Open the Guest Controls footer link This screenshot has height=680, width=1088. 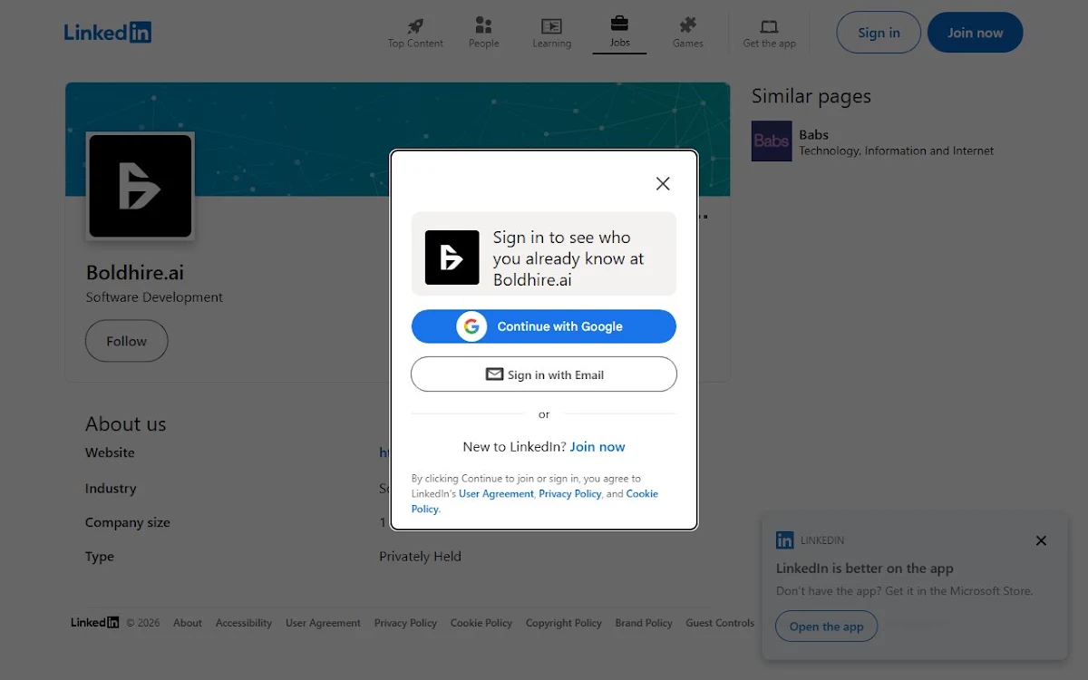pyautogui.click(x=720, y=623)
